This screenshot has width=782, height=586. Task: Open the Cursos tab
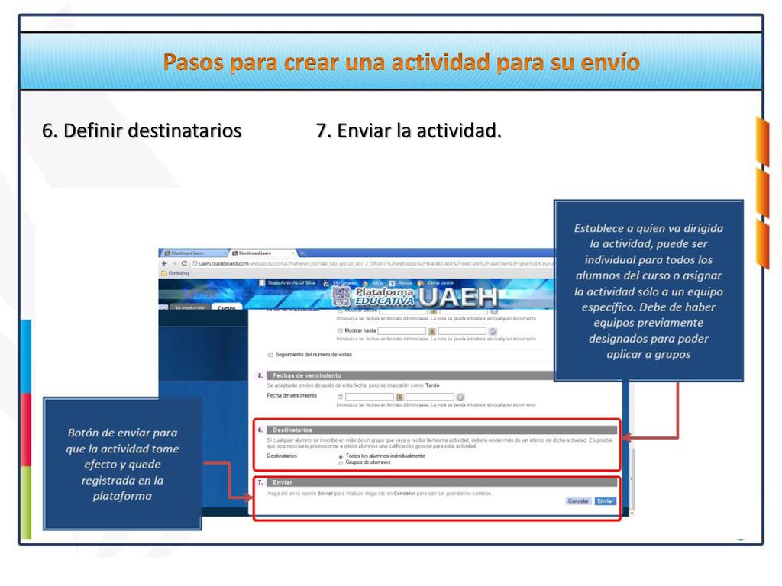tap(226, 307)
